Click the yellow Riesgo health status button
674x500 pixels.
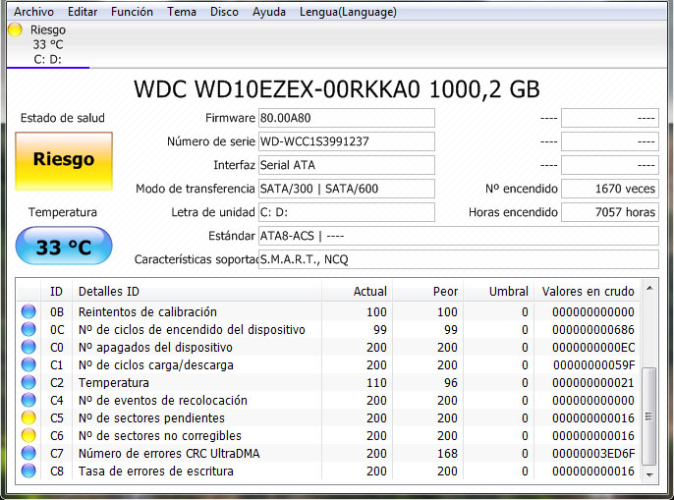[64, 159]
